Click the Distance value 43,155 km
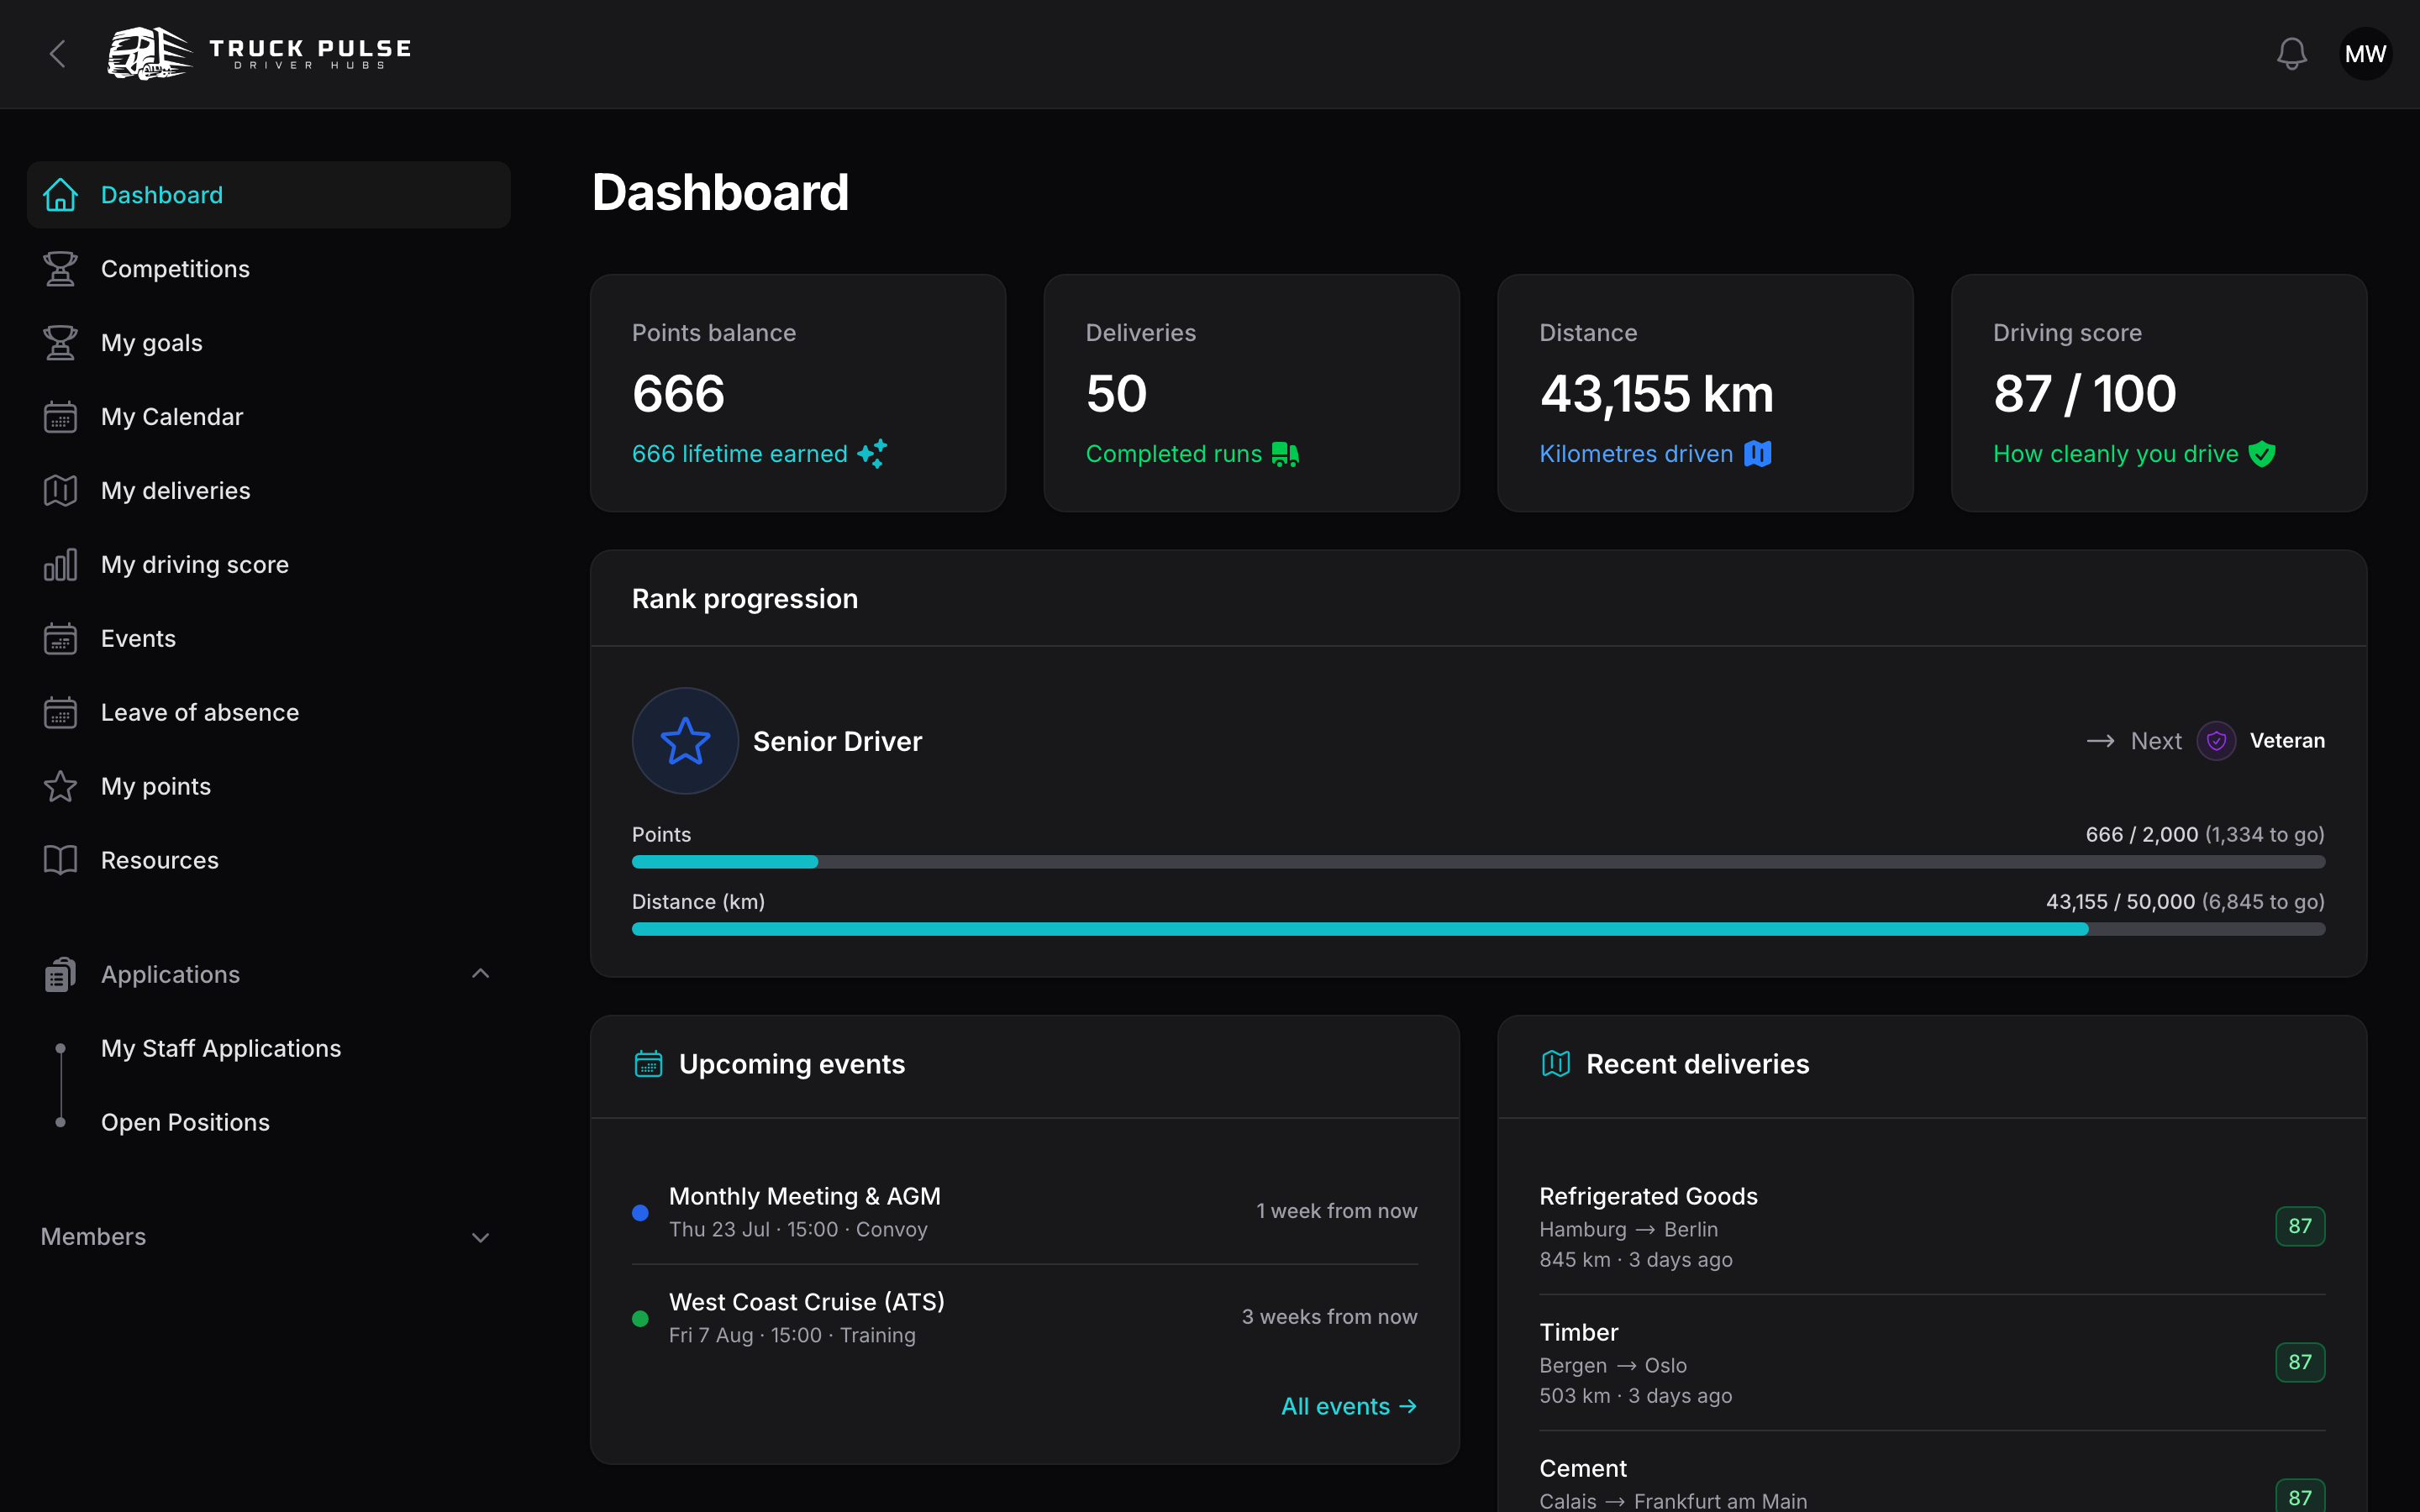2420x1512 pixels. 1657,394
